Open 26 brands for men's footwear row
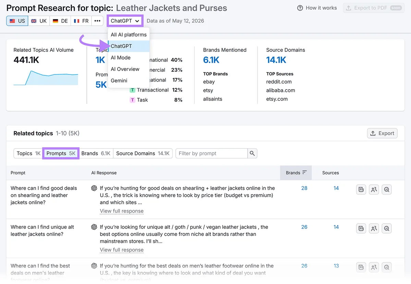The image size is (411, 284). [304, 265]
